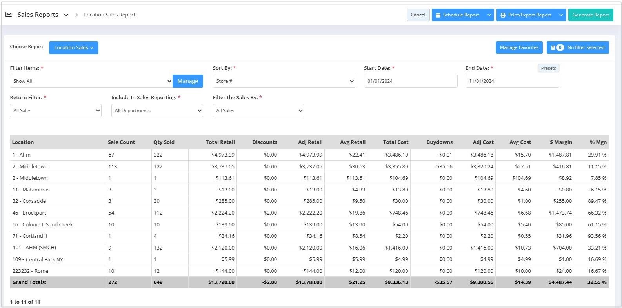Viewport: 622px width, 308px height.
Task: Click the $2,120.00 total retail for AHM (SMCH)
Action: [x=223, y=248]
